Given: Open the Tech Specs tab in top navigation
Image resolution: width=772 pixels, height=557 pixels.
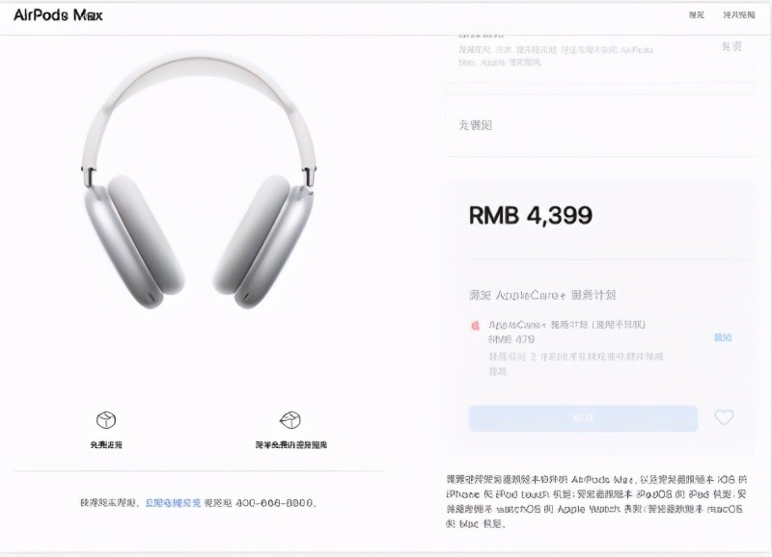Looking at the screenshot, I should click(x=738, y=15).
